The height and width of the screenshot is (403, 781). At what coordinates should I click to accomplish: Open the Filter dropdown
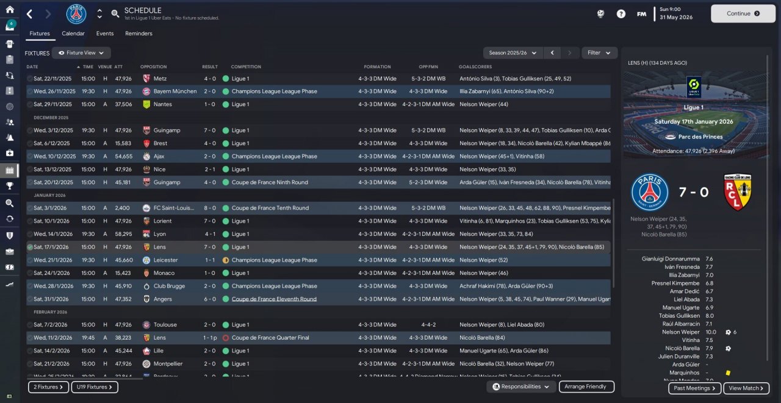click(x=599, y=53)
